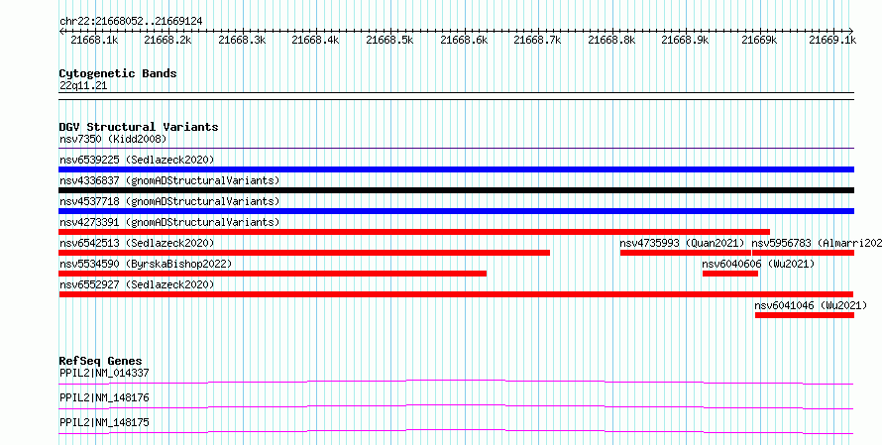
Task: Click the RefSeq Genes track title
Action: (x=101, y=361)
